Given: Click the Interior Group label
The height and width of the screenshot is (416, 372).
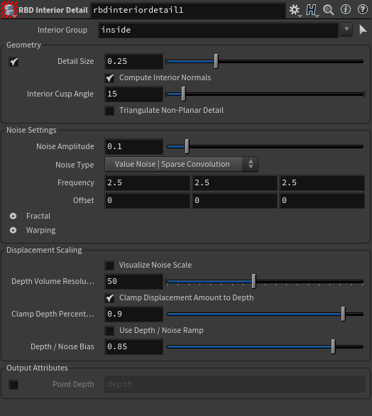Looking at the screenshot, I should pyautogui.click(x=62, y=30).
